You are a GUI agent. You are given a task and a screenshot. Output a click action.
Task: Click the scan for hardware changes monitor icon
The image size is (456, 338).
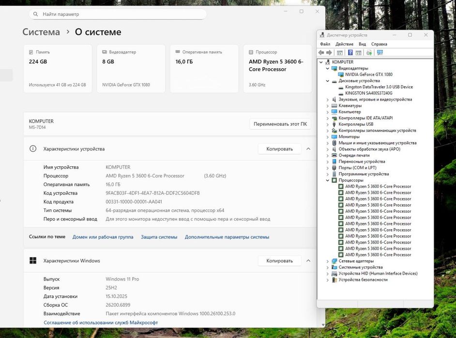pos(380,53)
